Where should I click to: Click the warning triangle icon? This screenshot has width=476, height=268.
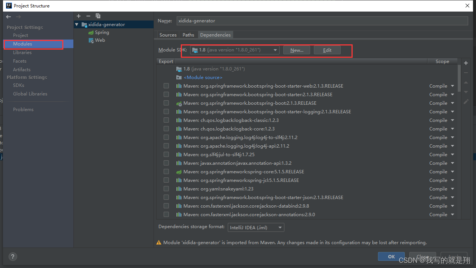pos(159,243)
